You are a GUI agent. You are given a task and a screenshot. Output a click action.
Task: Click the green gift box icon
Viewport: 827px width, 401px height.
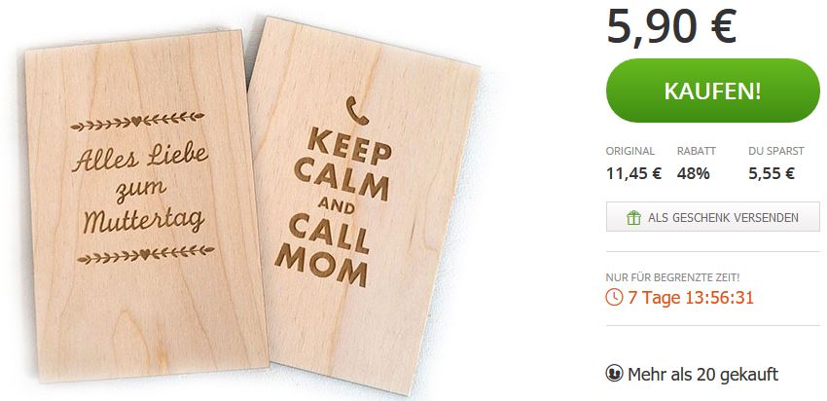click(633, 217)
